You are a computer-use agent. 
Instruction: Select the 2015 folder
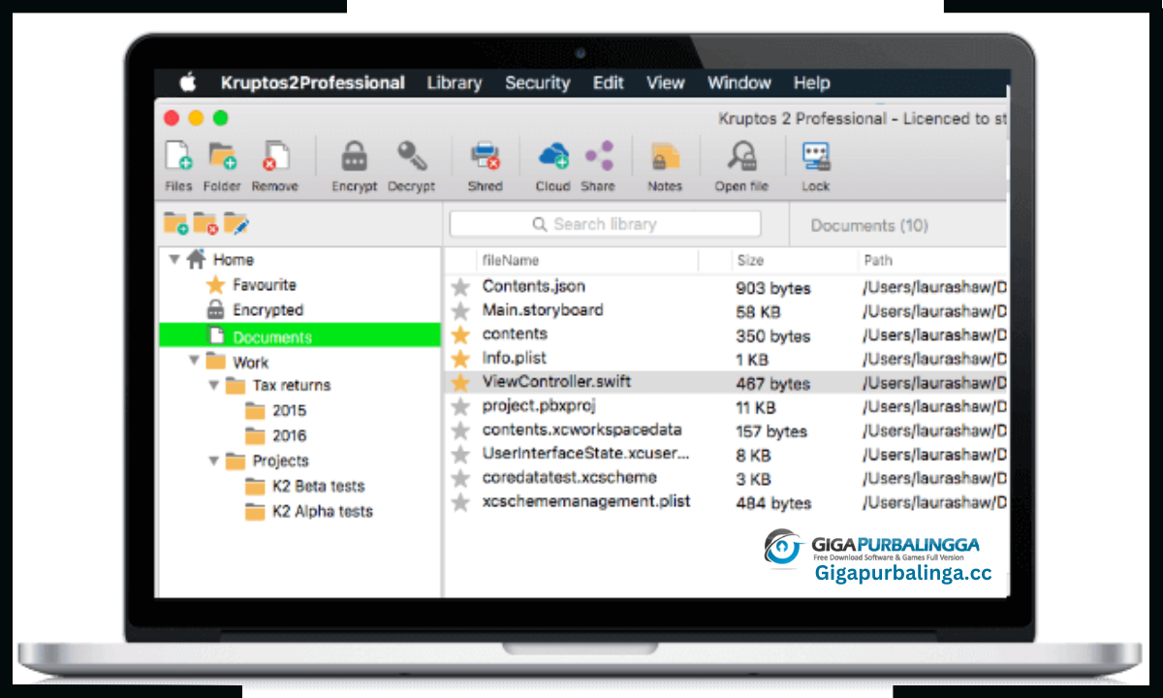[289, 410]
